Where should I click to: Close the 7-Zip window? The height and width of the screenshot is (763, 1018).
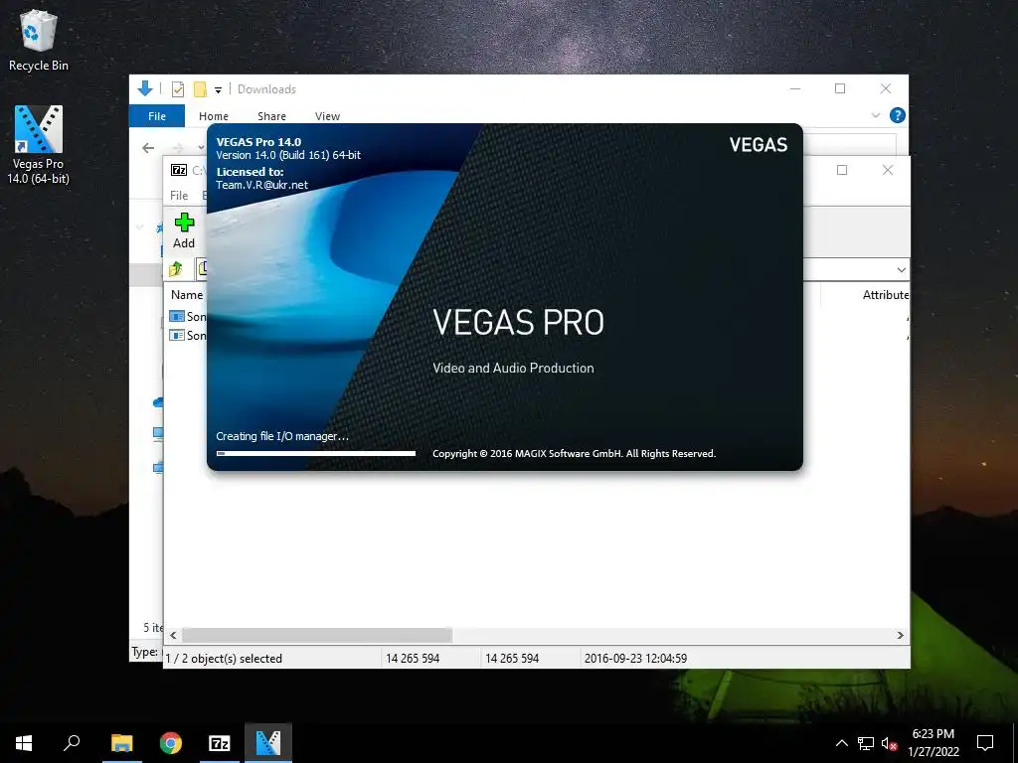(888, 170)
